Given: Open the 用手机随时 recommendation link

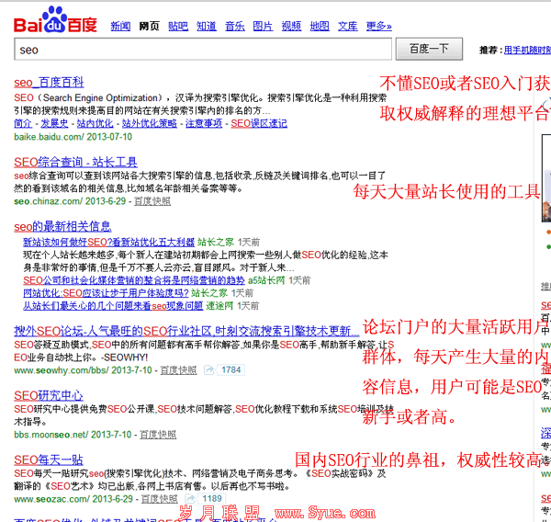Looking at the screenshot, I should (x=527, y=50).
